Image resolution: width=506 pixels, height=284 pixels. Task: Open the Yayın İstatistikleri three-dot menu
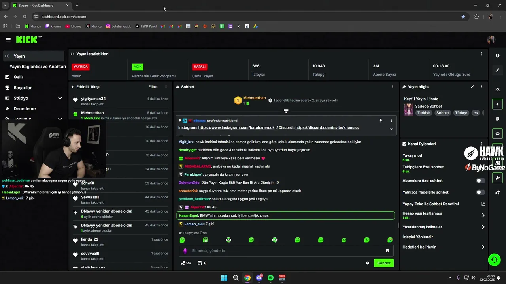[x=481, y=54]
